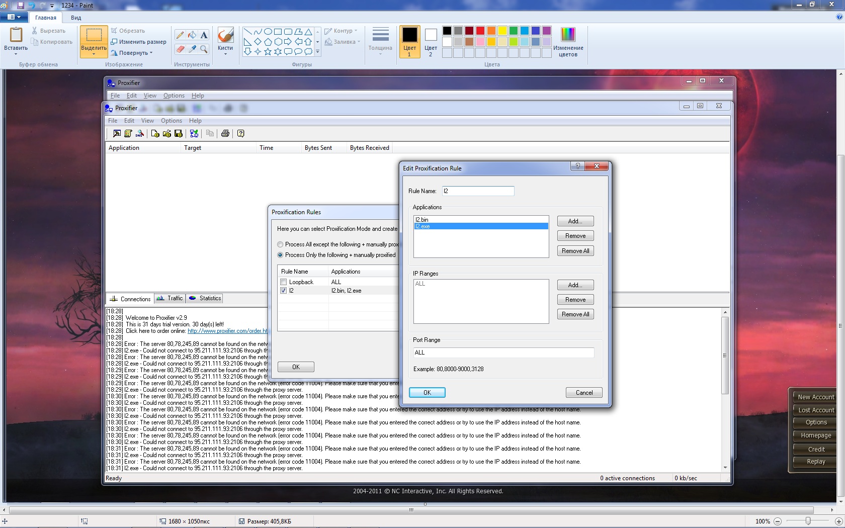The image size is (845, 528).
Task: Choose the Color picker eyedropper tool
Action: pos(192,49)
